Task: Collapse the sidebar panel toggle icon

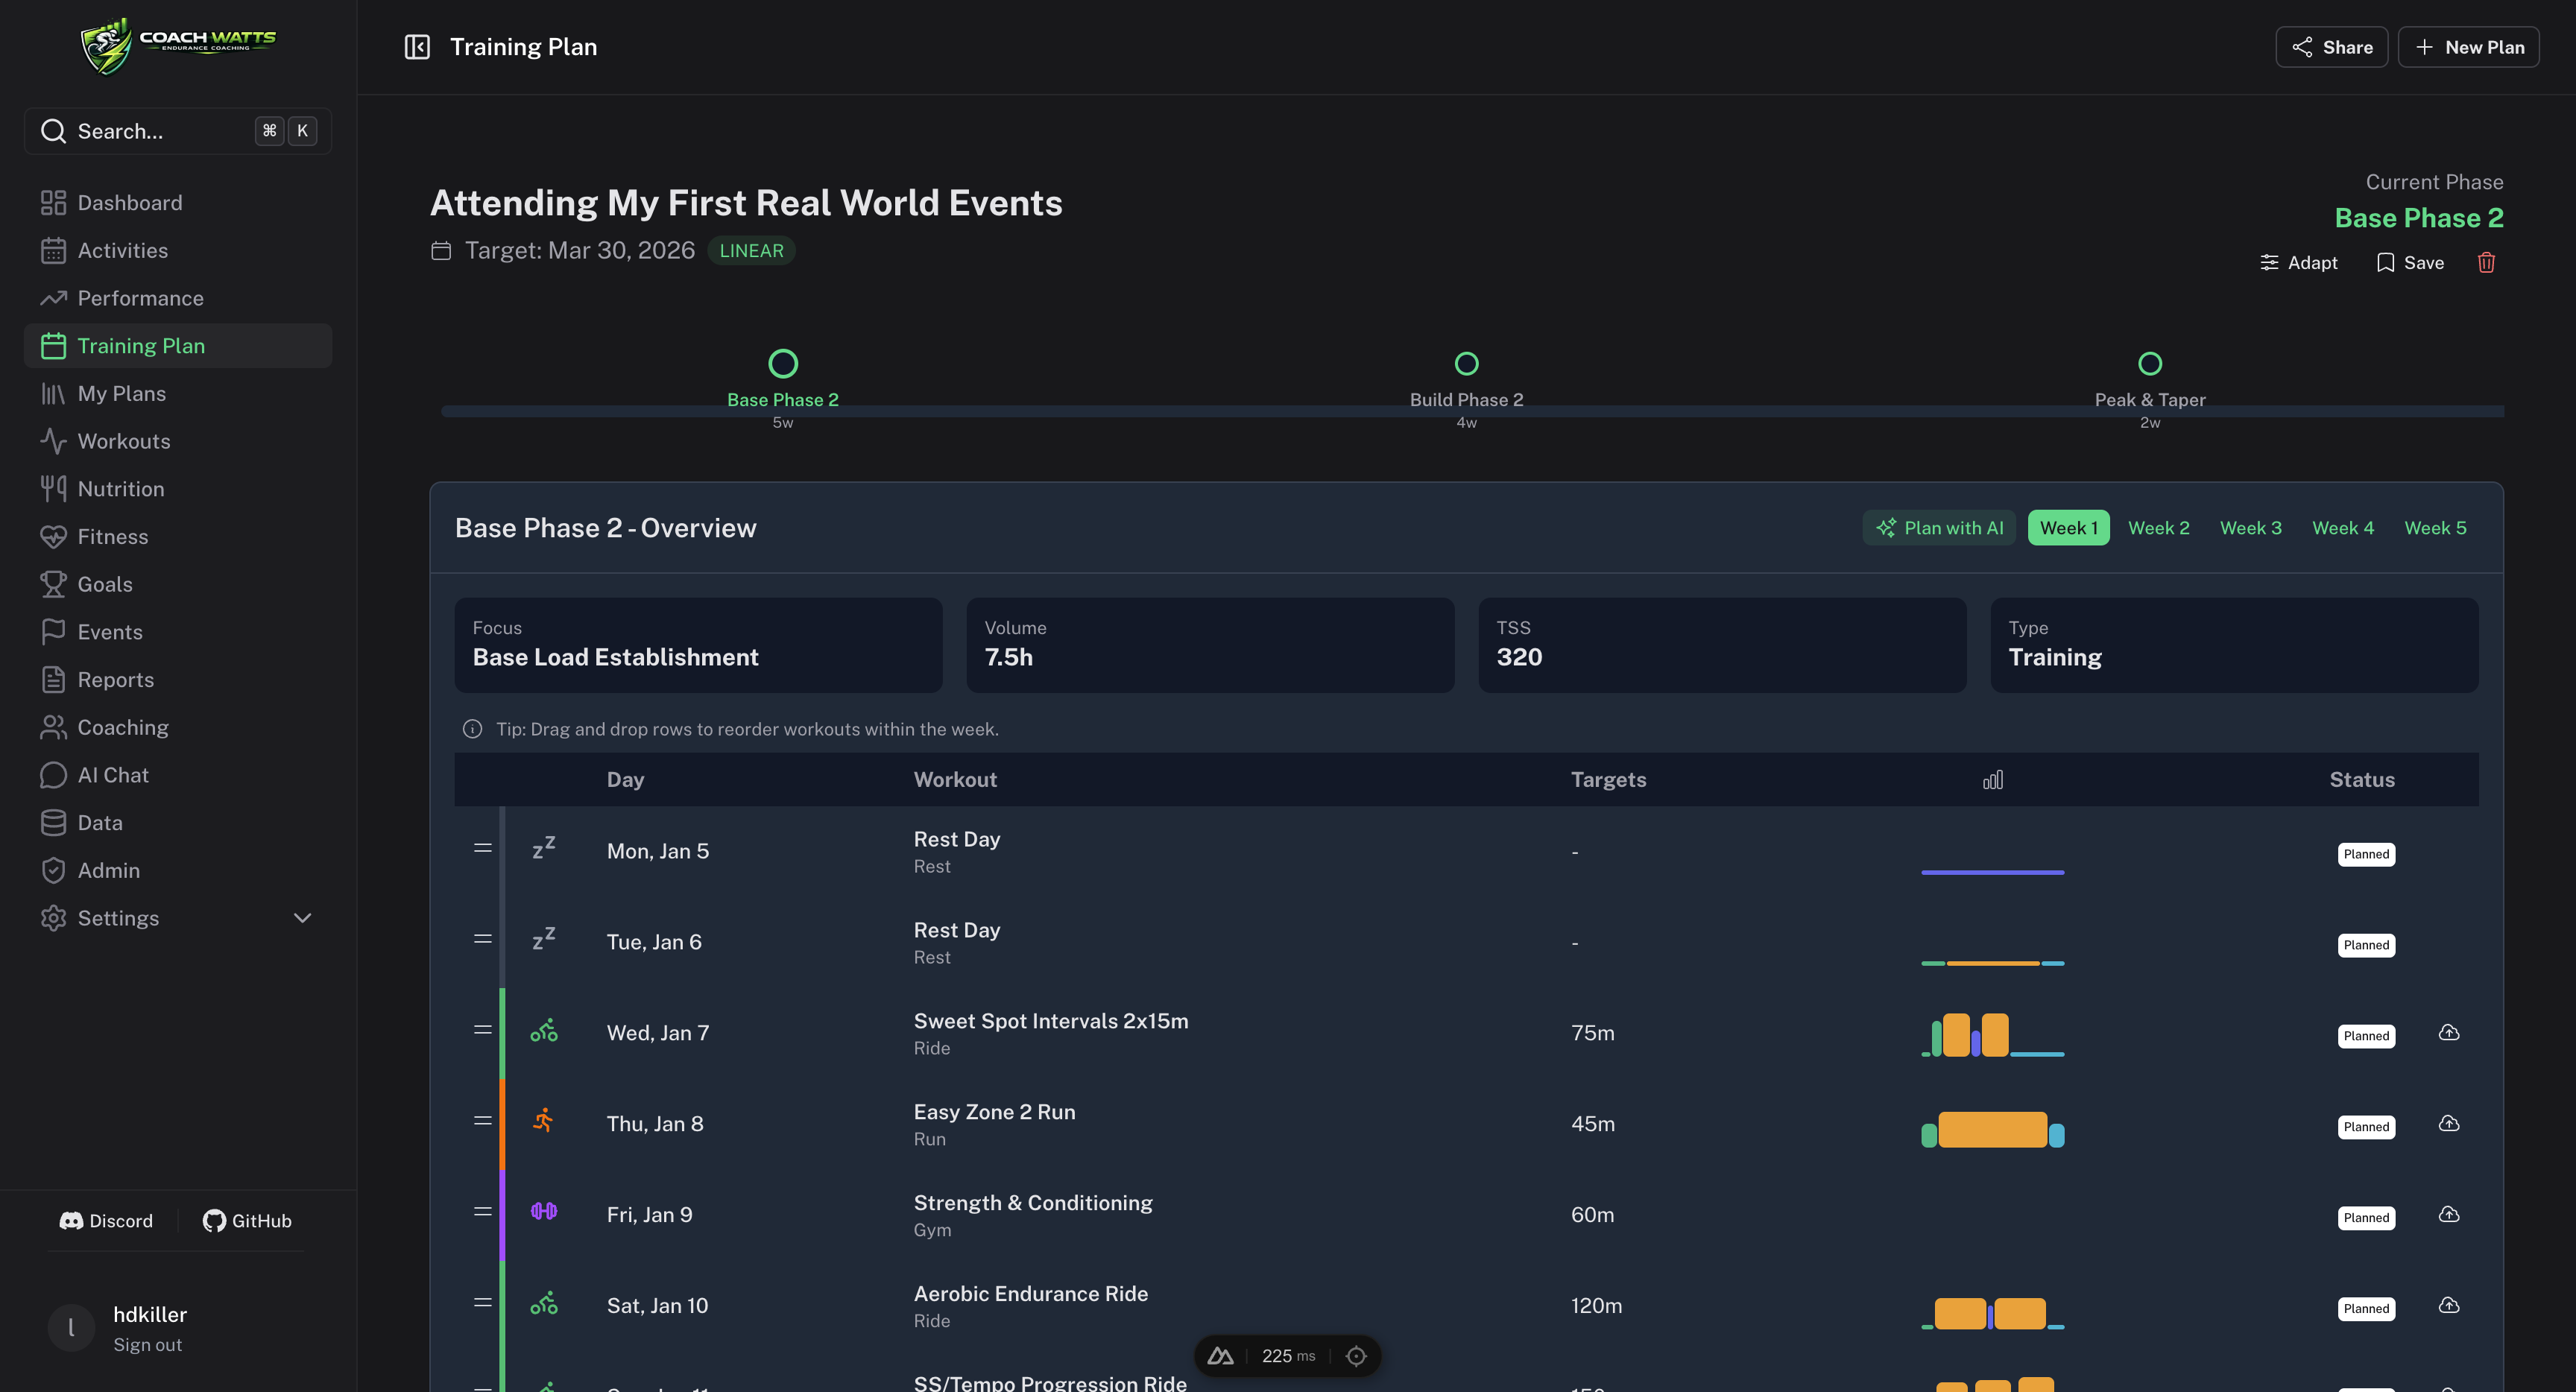Action: [417, 47]
